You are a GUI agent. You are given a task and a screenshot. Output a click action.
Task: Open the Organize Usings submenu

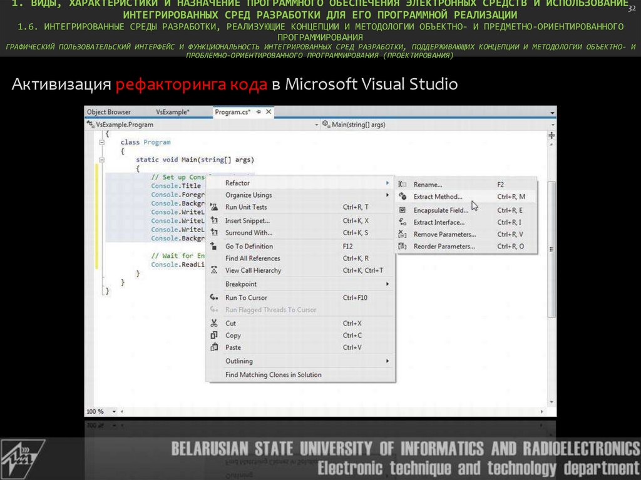pyautogui.click(x=300, y=195)
